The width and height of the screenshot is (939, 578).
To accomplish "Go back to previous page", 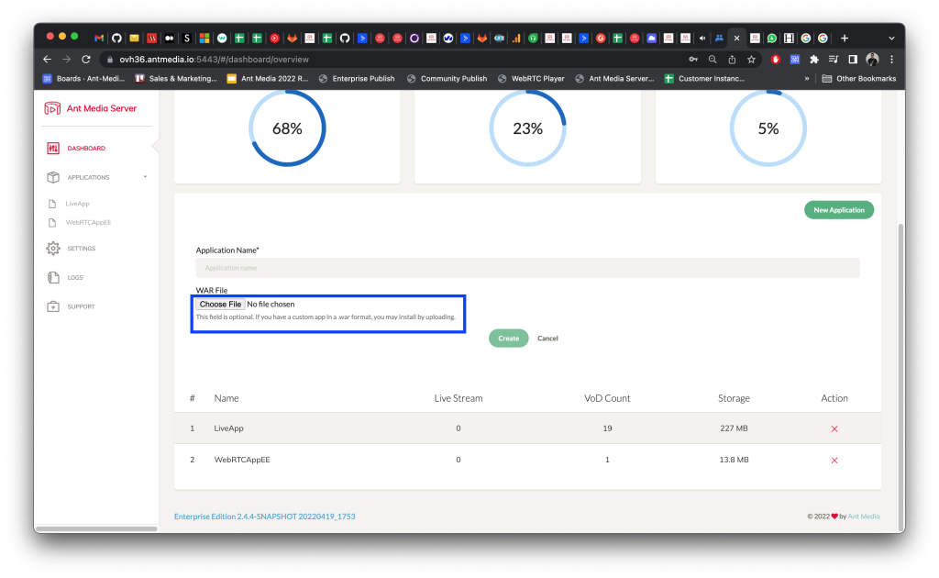I will [x=48, y=60].
